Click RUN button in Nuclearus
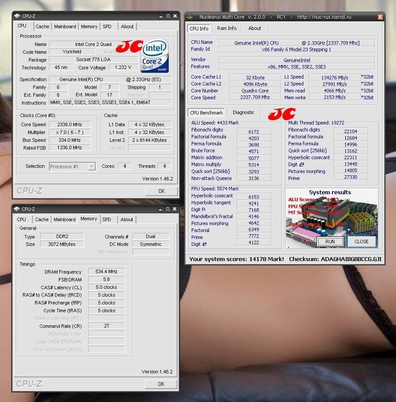The height and width of the screenshot is (402, 396). click(x=330, y=242)
